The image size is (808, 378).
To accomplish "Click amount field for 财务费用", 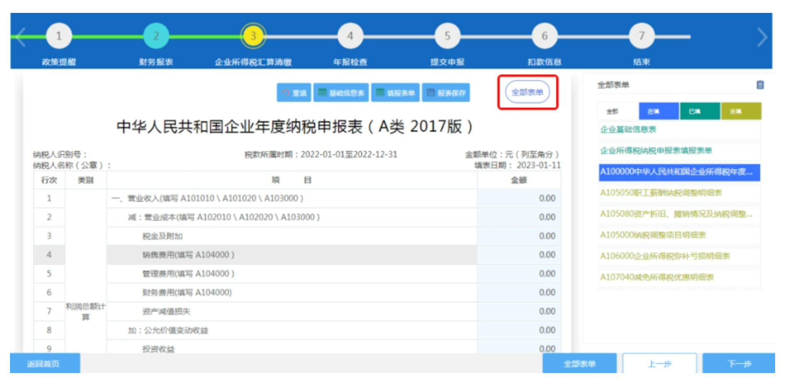I will click(519, 293).
